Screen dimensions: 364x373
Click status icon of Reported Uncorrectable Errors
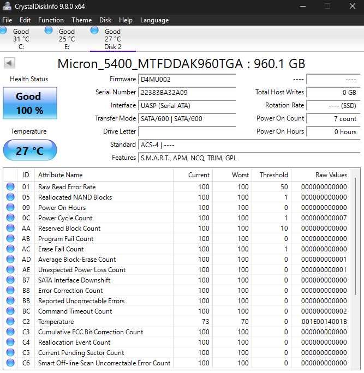pos(10,300)
